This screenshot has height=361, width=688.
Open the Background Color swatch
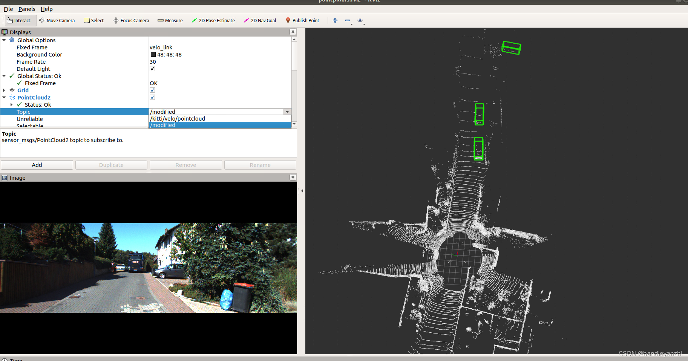point(153,54)
